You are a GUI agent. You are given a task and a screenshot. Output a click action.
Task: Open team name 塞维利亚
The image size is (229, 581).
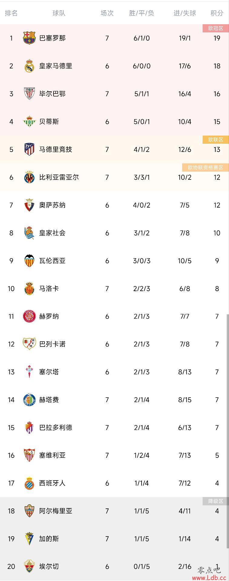coord(52,455)
